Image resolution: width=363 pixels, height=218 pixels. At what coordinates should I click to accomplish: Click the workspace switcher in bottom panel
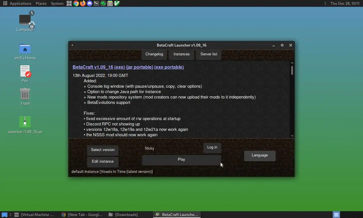(x=336, y=215)
